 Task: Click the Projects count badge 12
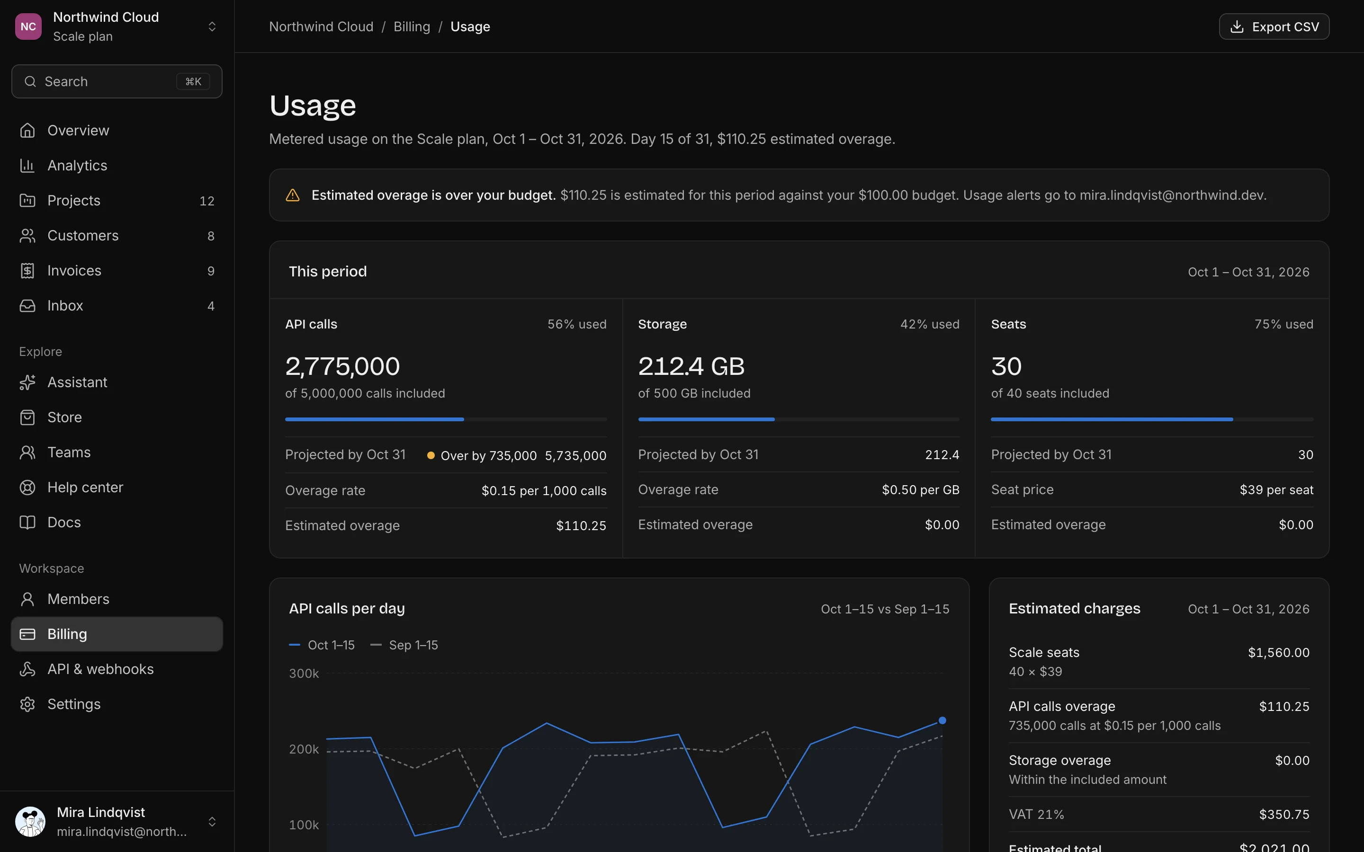207,201
